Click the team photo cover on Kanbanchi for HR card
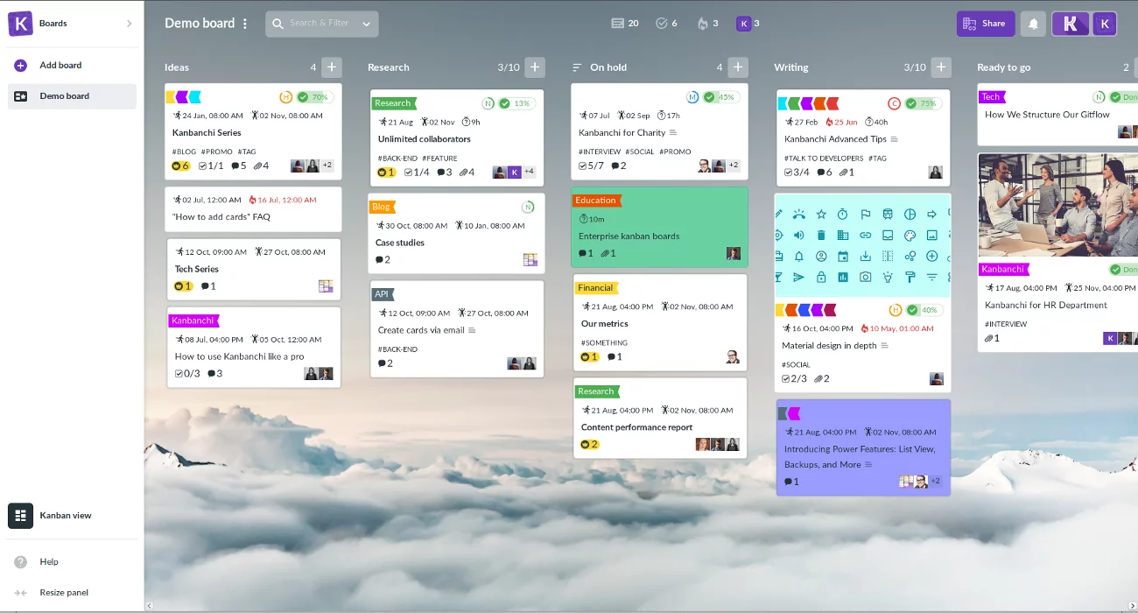 (x=1057, y=205)
